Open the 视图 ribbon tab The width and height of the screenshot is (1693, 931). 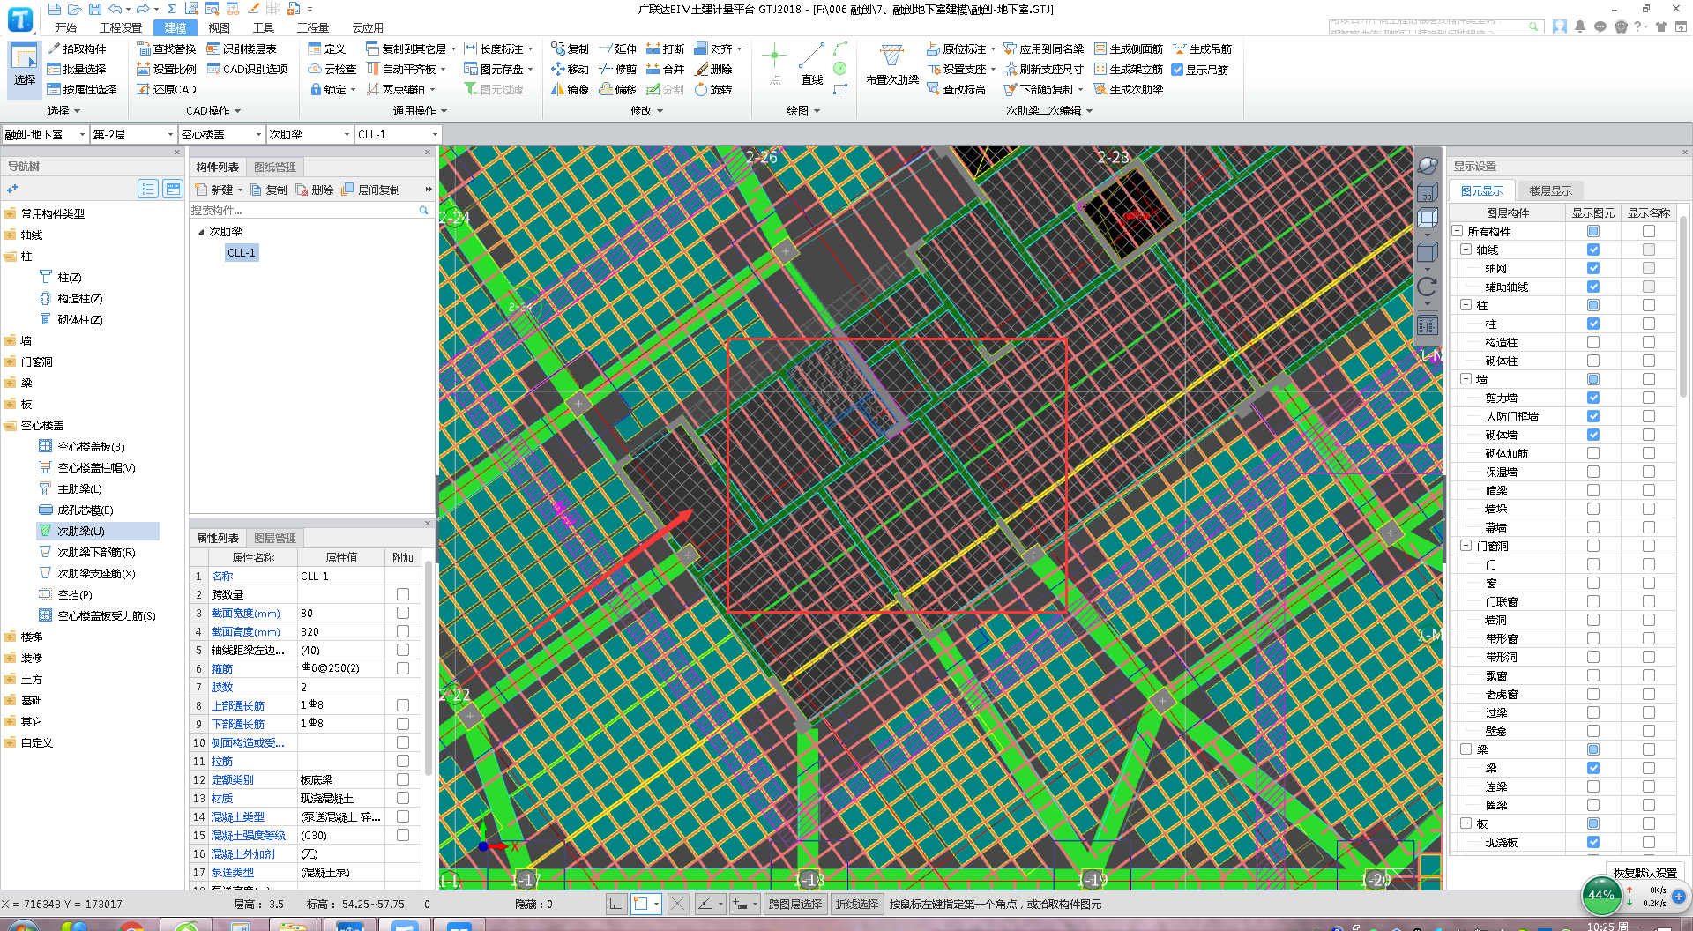coord(219,27)
